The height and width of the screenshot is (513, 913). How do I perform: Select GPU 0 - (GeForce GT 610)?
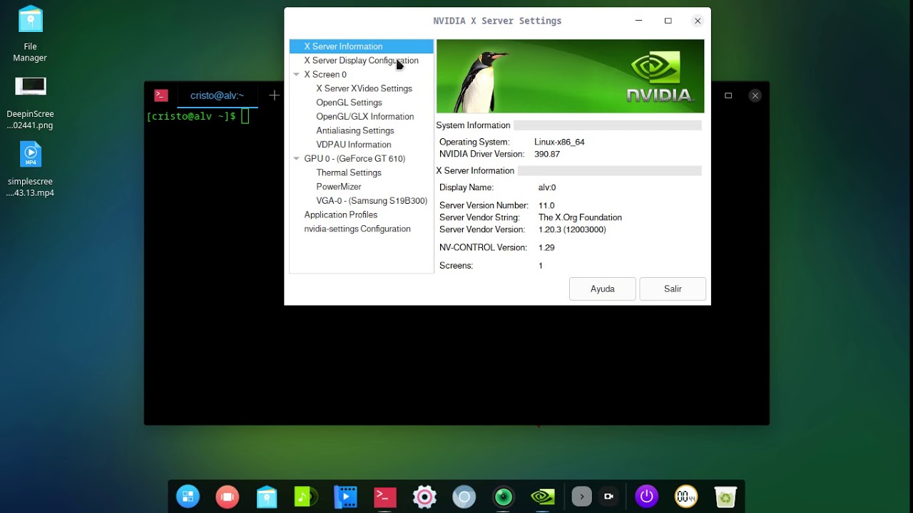coord(355,159)
